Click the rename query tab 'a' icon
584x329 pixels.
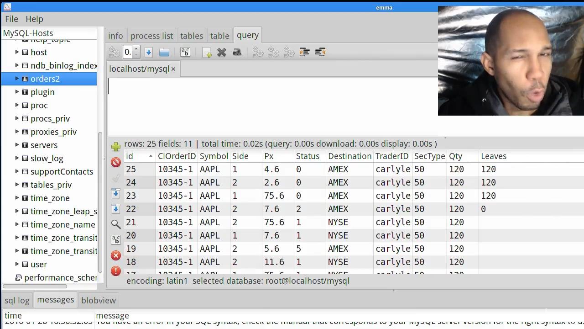point(237,53)
